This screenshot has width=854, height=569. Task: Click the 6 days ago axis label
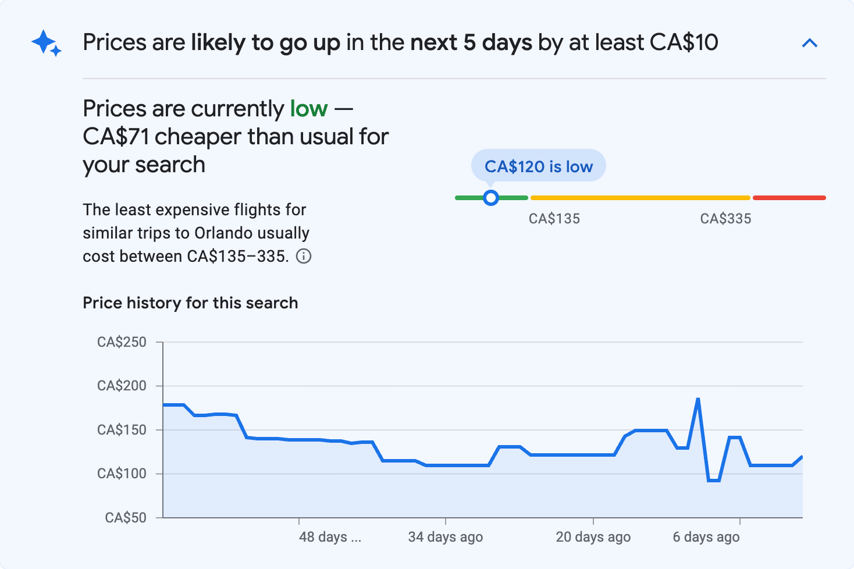706,537
